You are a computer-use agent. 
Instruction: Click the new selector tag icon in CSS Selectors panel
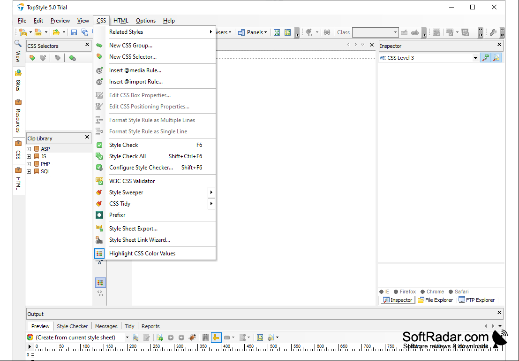point(32,58)
